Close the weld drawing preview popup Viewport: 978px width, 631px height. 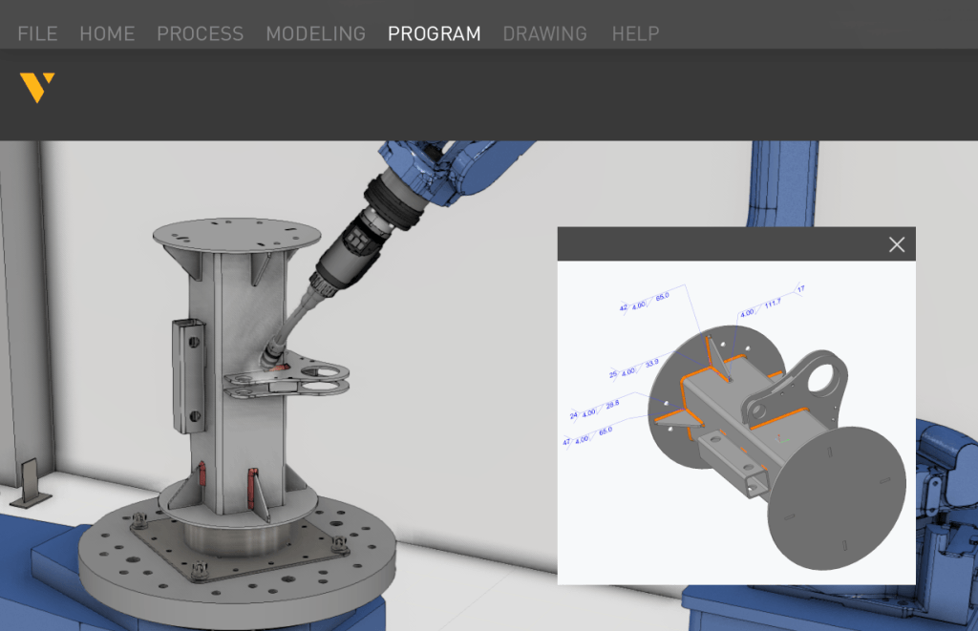(x=896, y=244)
